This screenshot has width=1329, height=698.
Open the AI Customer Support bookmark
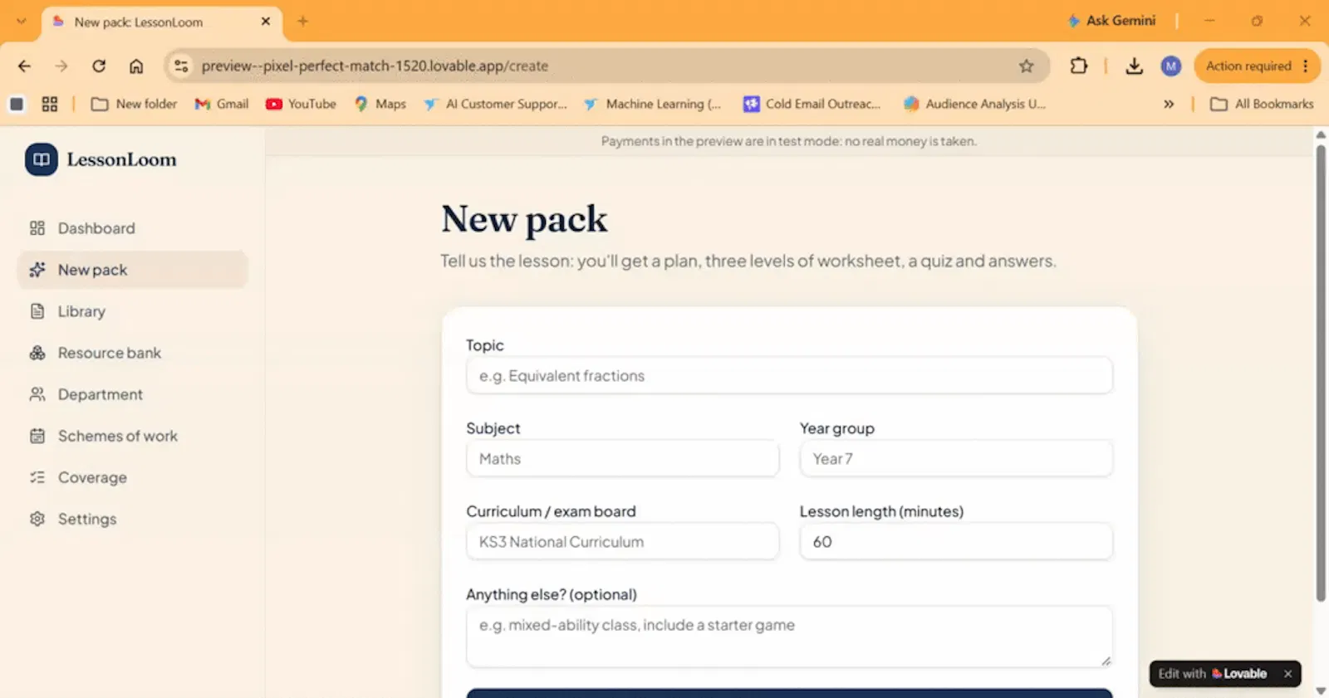click(x=495, y=104)
